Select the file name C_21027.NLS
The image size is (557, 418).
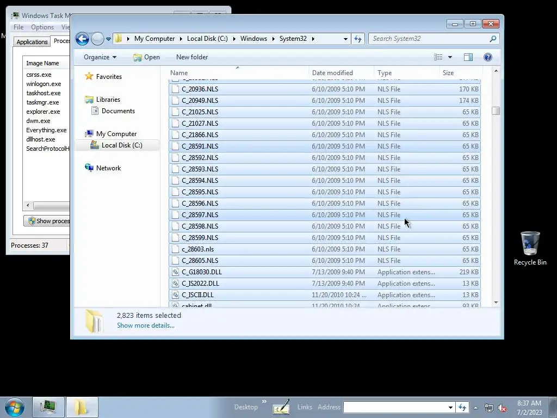pos(200,124)
